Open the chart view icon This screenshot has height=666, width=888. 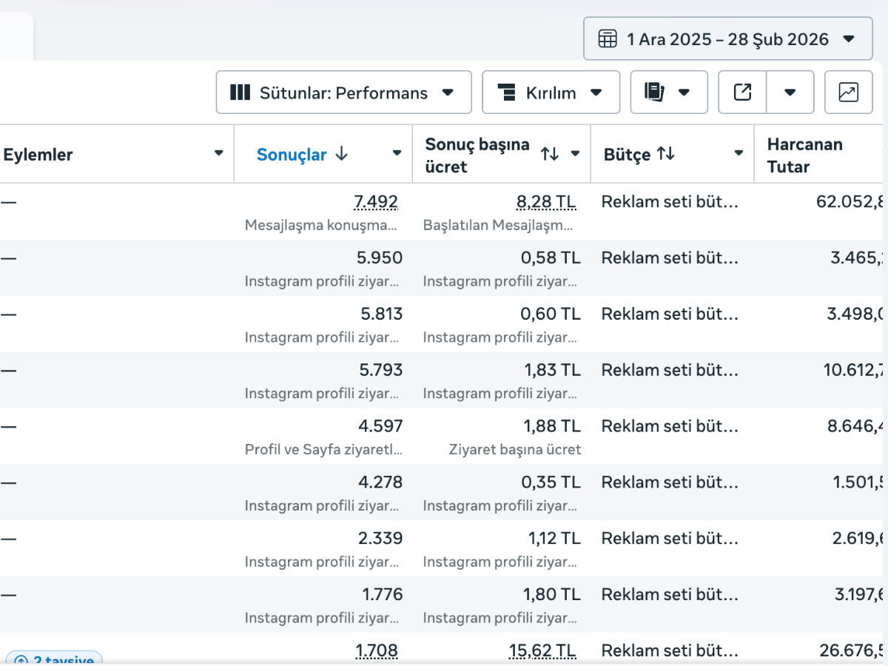[x=848, y=92]
